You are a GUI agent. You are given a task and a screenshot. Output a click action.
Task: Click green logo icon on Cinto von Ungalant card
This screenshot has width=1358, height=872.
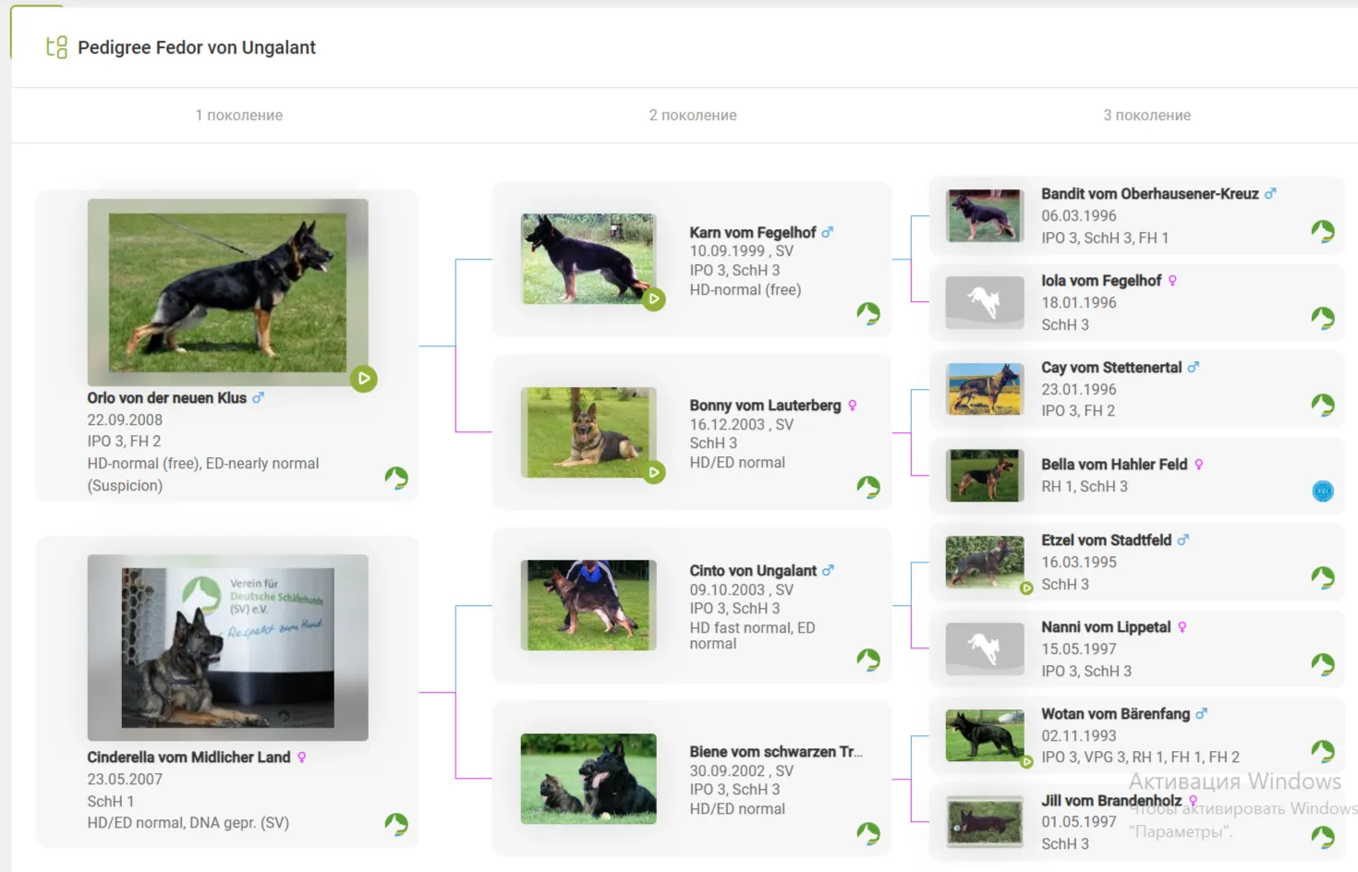pos(867,660)
